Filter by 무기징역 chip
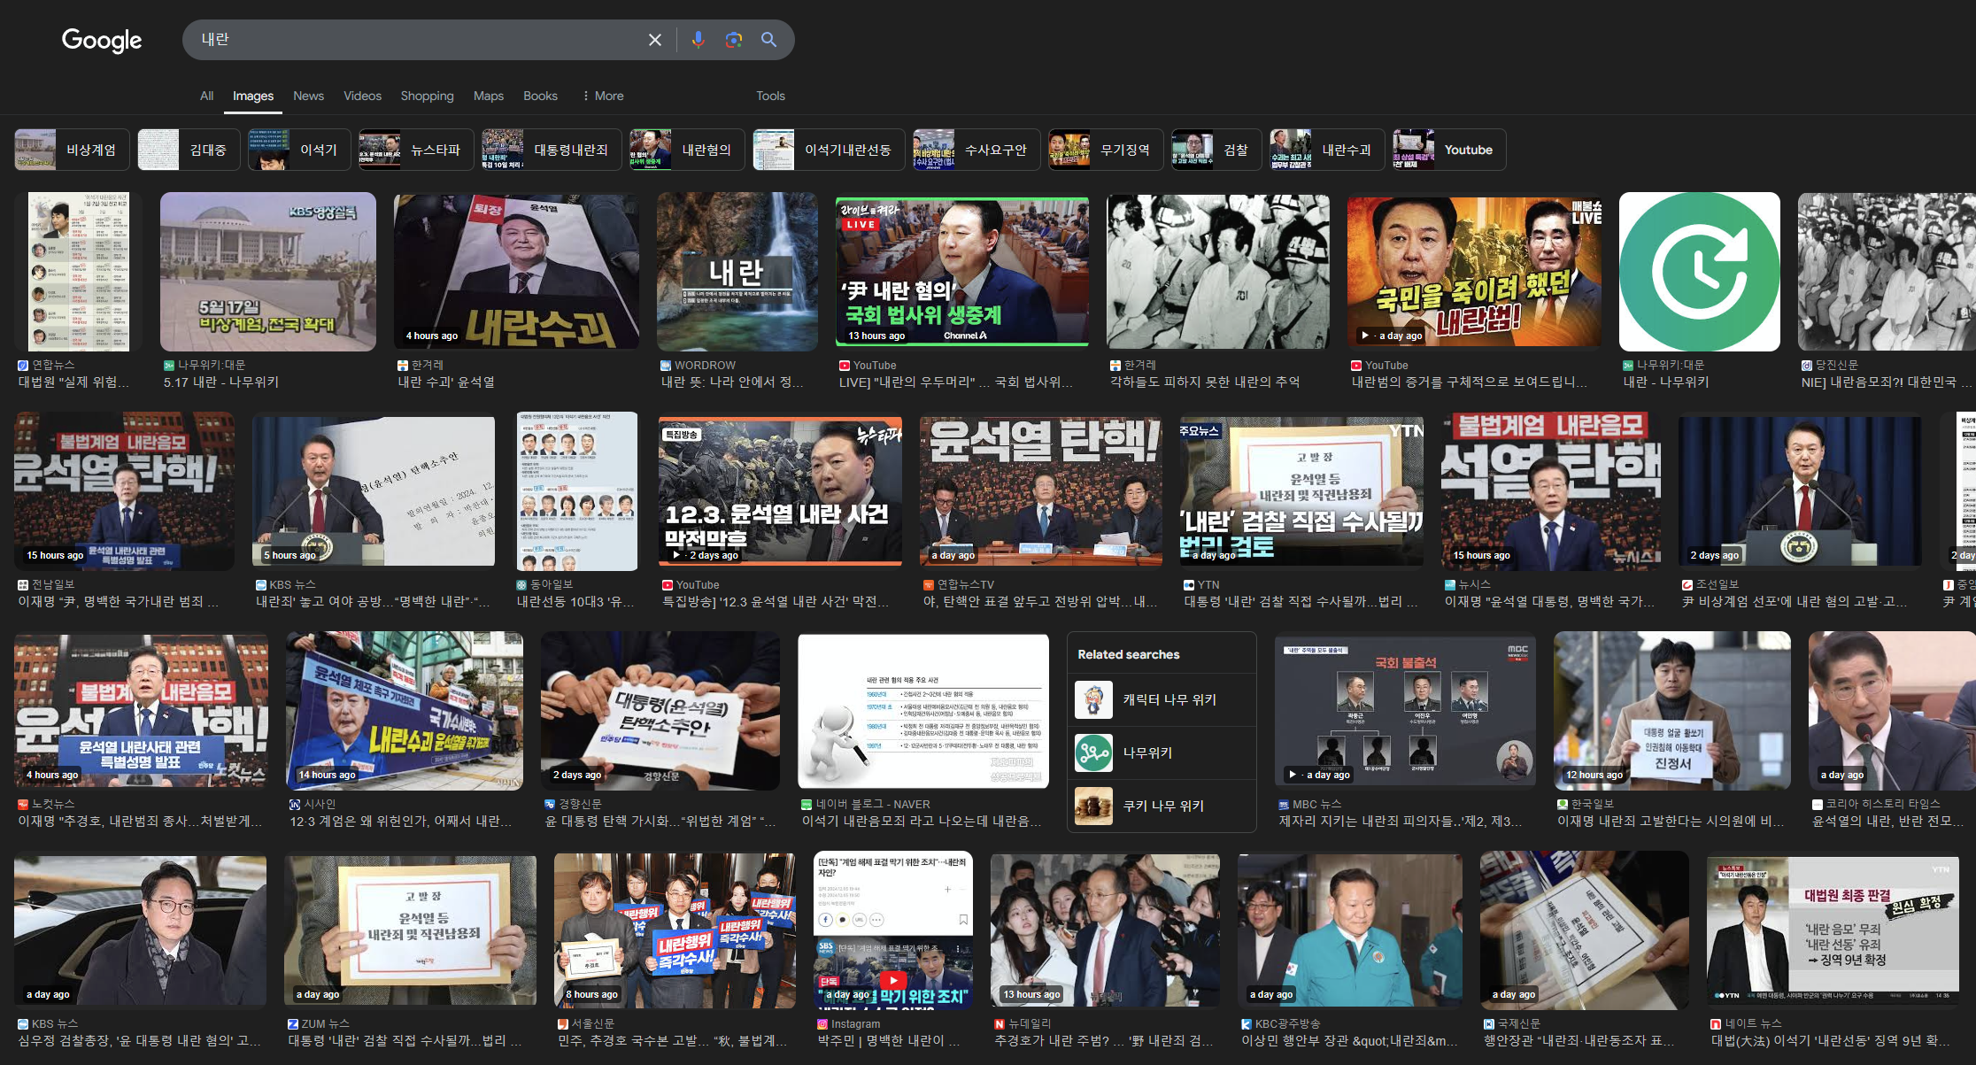 [x=1105, y=150]
